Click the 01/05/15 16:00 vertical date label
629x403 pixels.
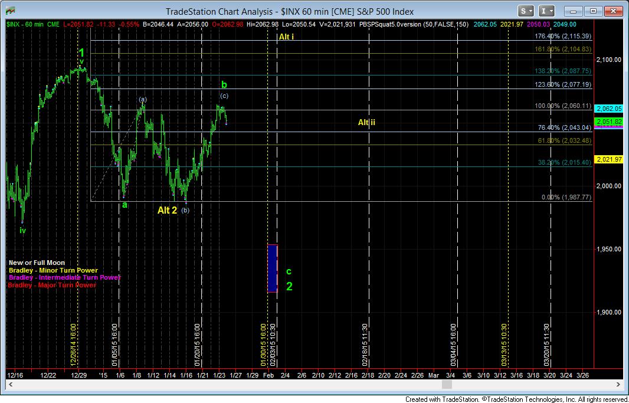(115, 345)
